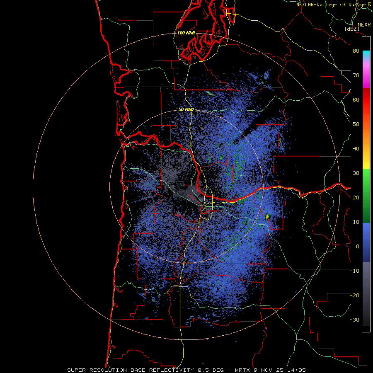Click the red segment of the color bar
Screen dimensions: 373x373
366,100
